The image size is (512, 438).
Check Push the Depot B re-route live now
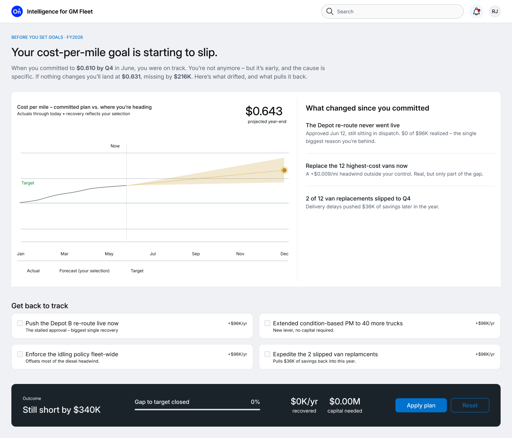(20, 323)
